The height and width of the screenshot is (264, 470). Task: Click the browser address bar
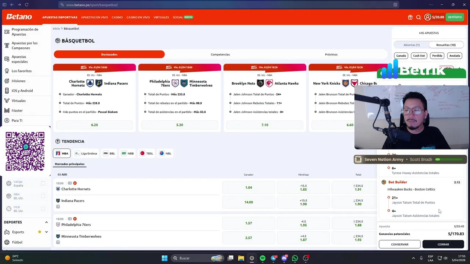[x=228, y=5]
